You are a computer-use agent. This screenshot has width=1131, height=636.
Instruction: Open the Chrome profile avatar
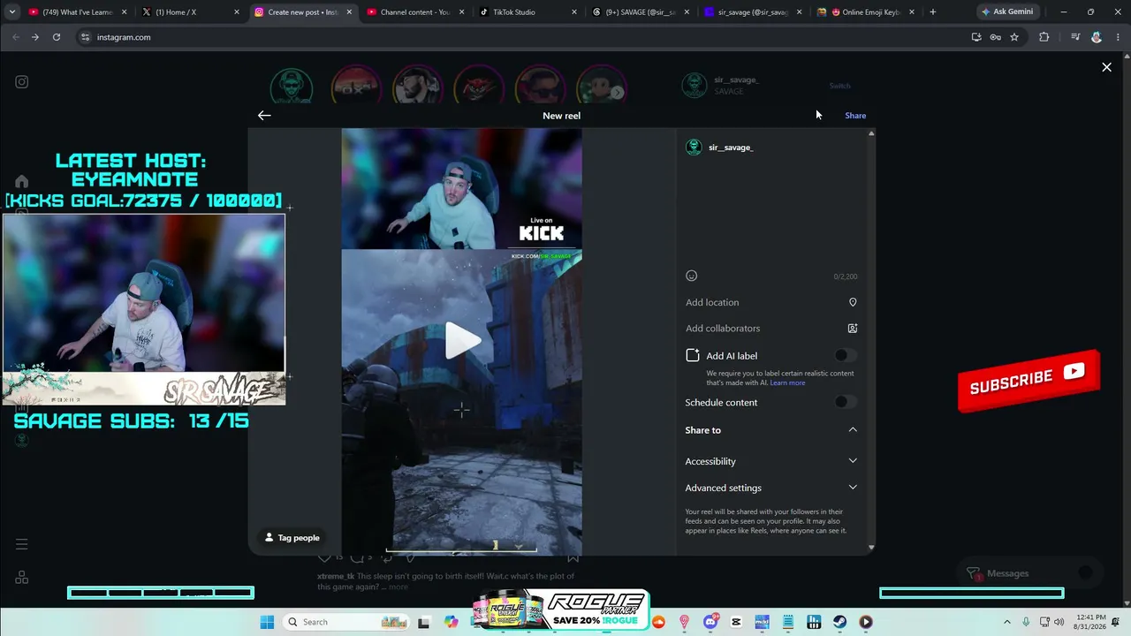[1097, 37]
